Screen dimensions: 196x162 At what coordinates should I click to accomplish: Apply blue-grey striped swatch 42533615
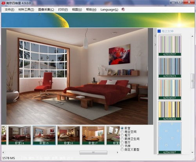point(170,68)
